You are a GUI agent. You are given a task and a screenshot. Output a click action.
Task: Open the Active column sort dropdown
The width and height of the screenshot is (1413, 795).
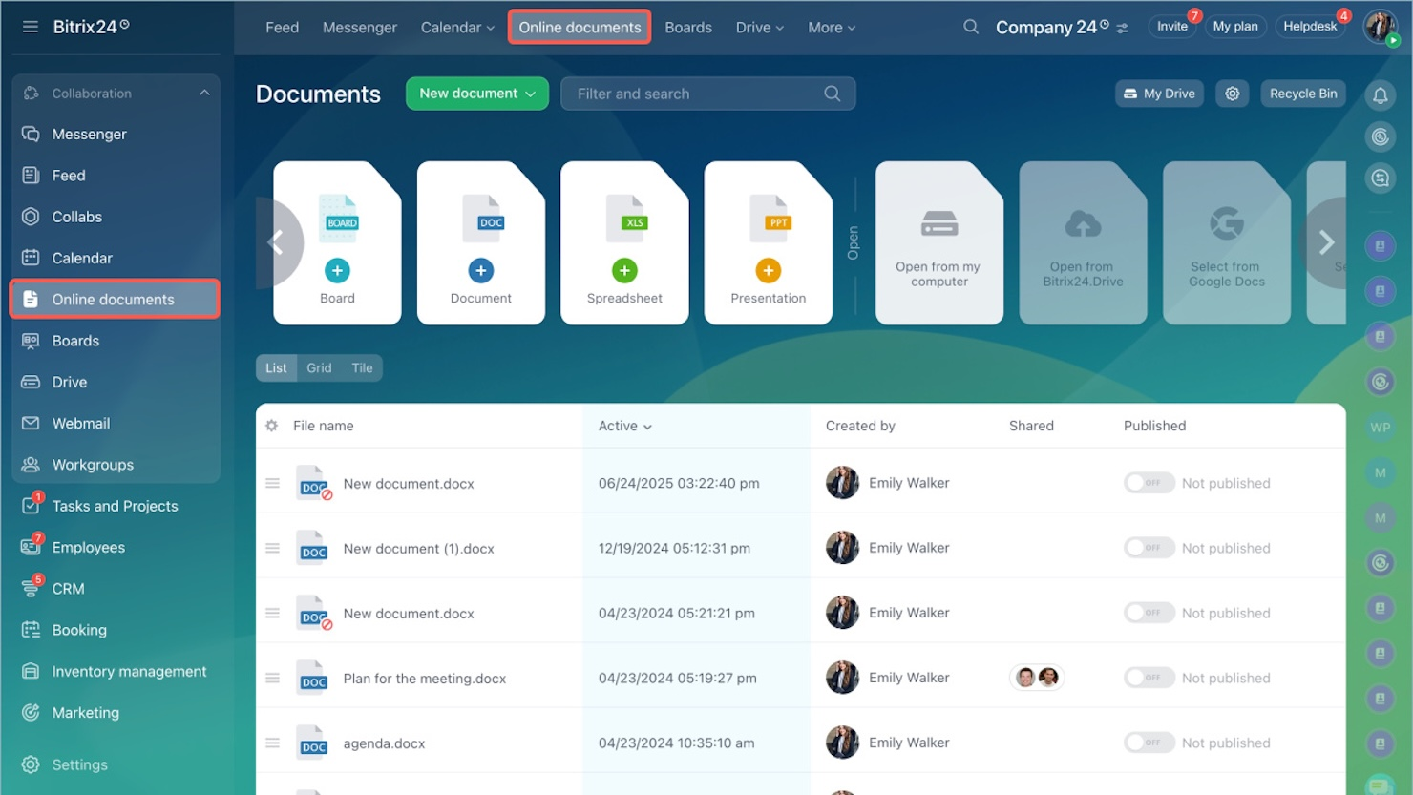pos(623,426)
